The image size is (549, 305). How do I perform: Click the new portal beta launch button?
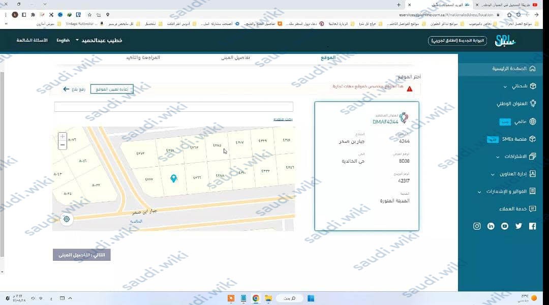point(457,41)
